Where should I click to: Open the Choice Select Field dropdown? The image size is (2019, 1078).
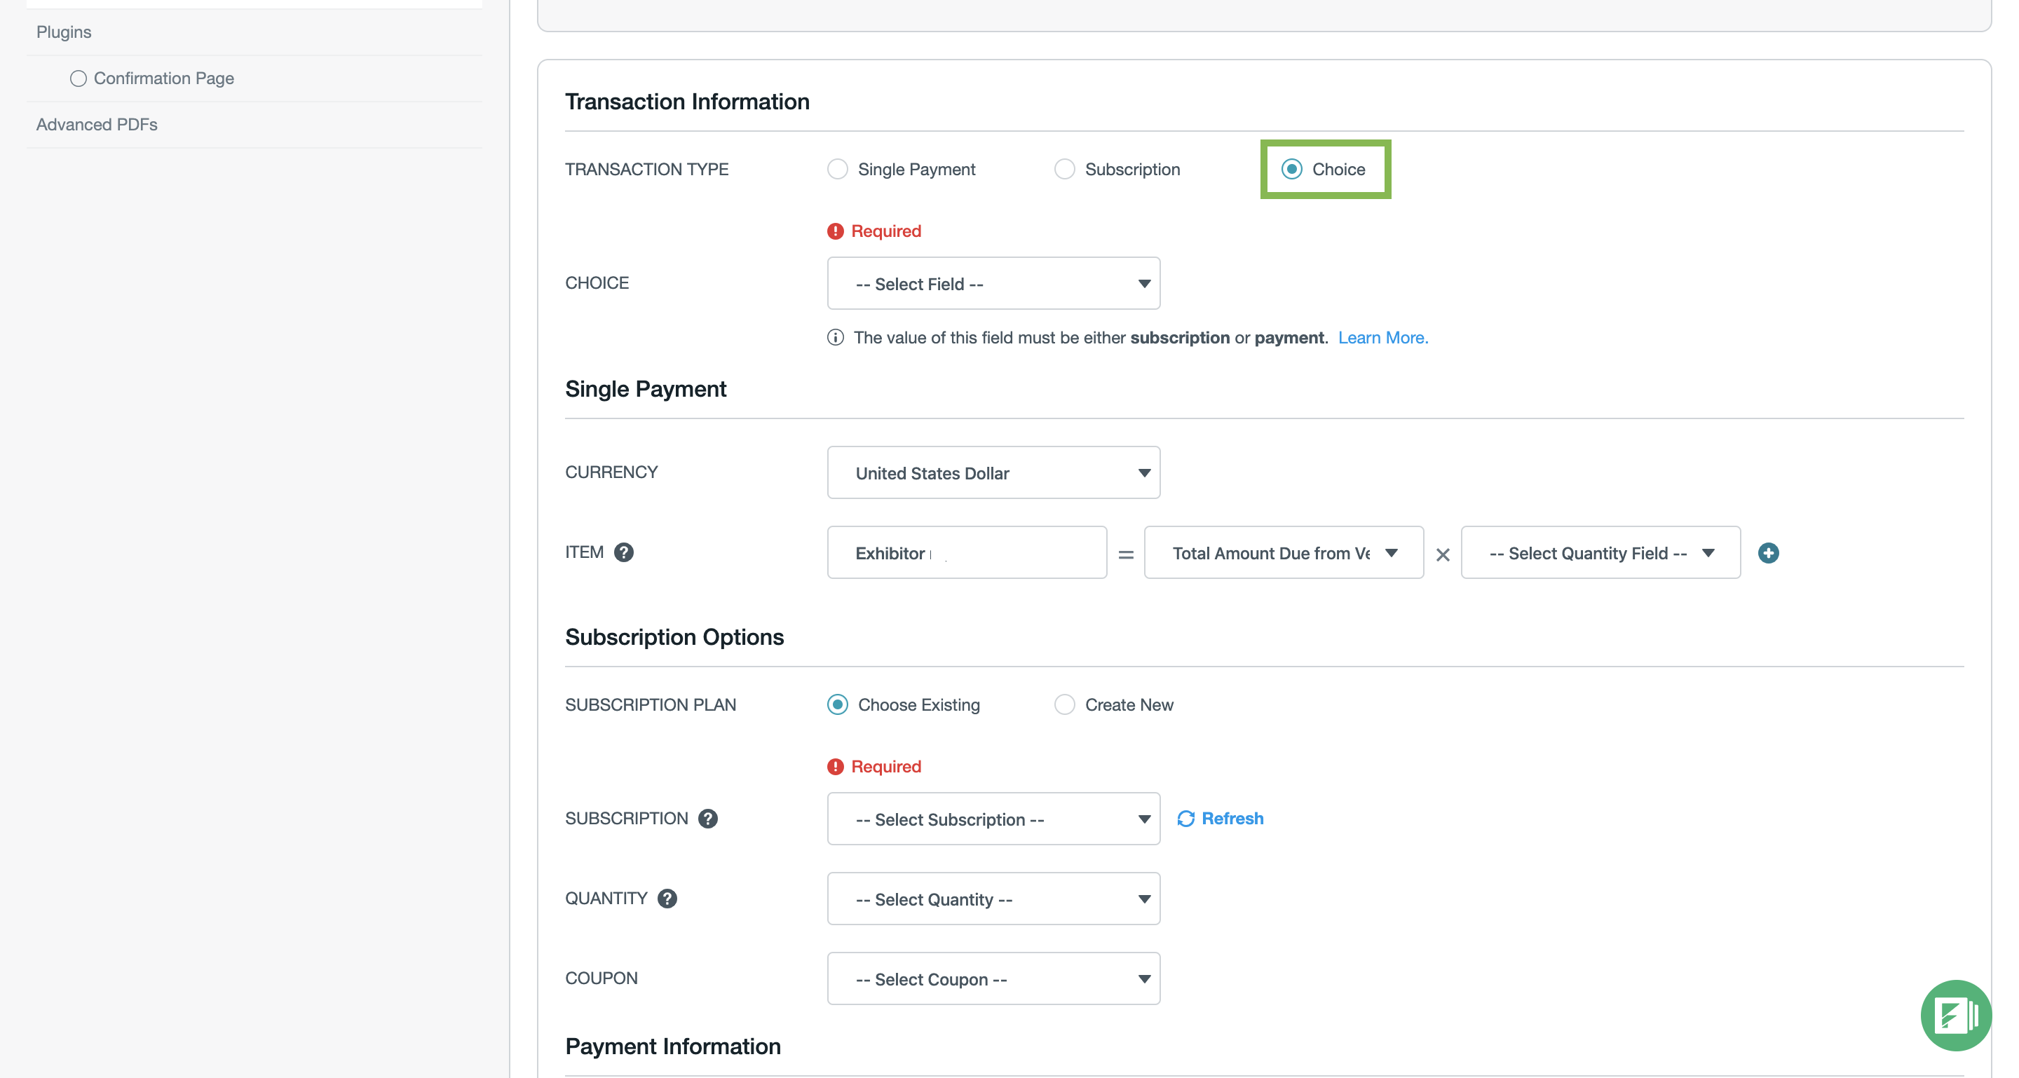coord(993,284)
